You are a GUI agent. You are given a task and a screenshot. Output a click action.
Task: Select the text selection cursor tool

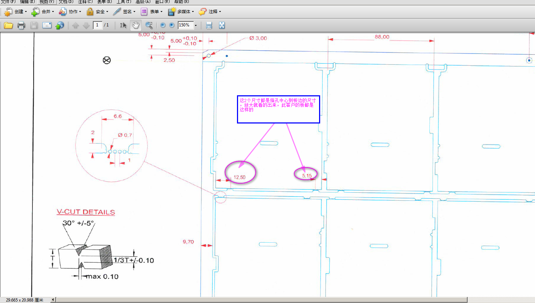tap(123, 25)
